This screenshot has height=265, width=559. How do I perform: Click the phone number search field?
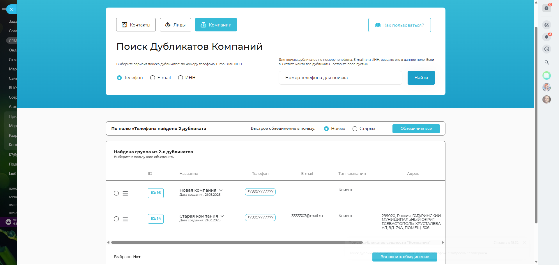[340, 78]
